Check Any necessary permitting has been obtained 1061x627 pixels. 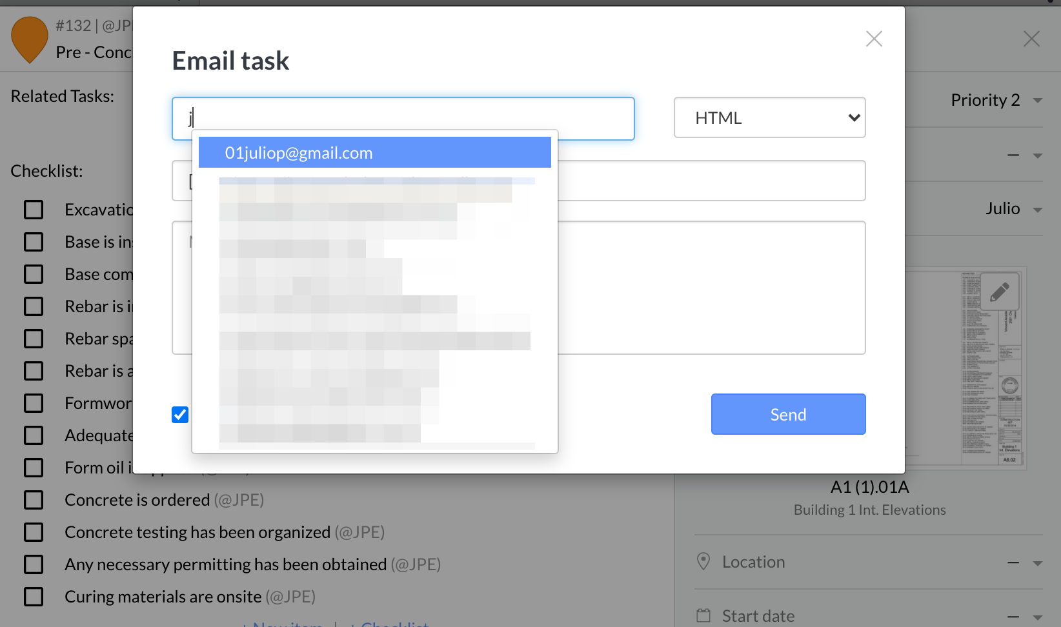click(34, 564)
